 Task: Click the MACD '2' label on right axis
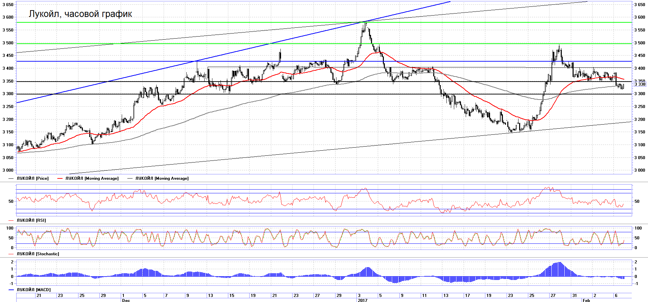[636, 262]
